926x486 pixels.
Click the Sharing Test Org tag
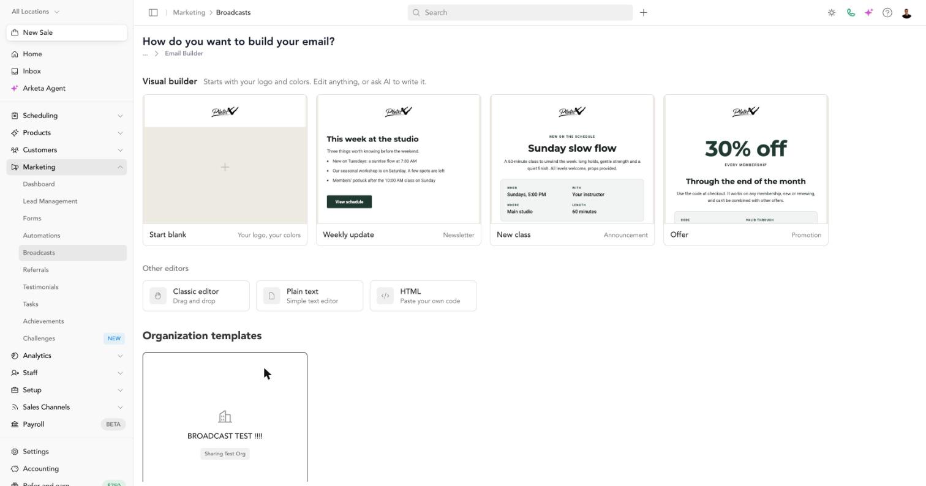coord(225,454)
